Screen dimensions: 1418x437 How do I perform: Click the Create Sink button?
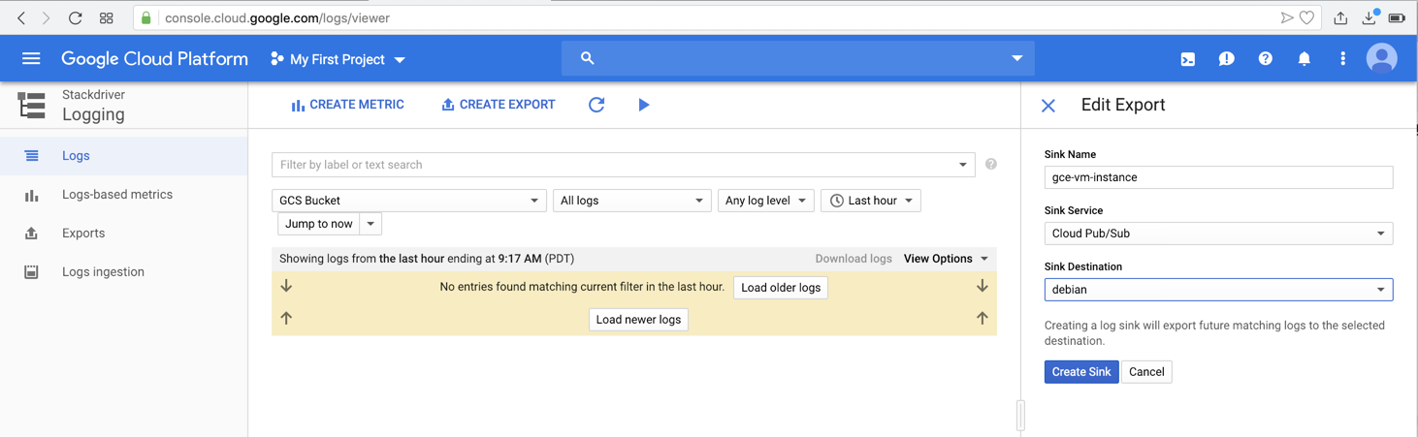pyautogui.click(x=1080, y=372)
